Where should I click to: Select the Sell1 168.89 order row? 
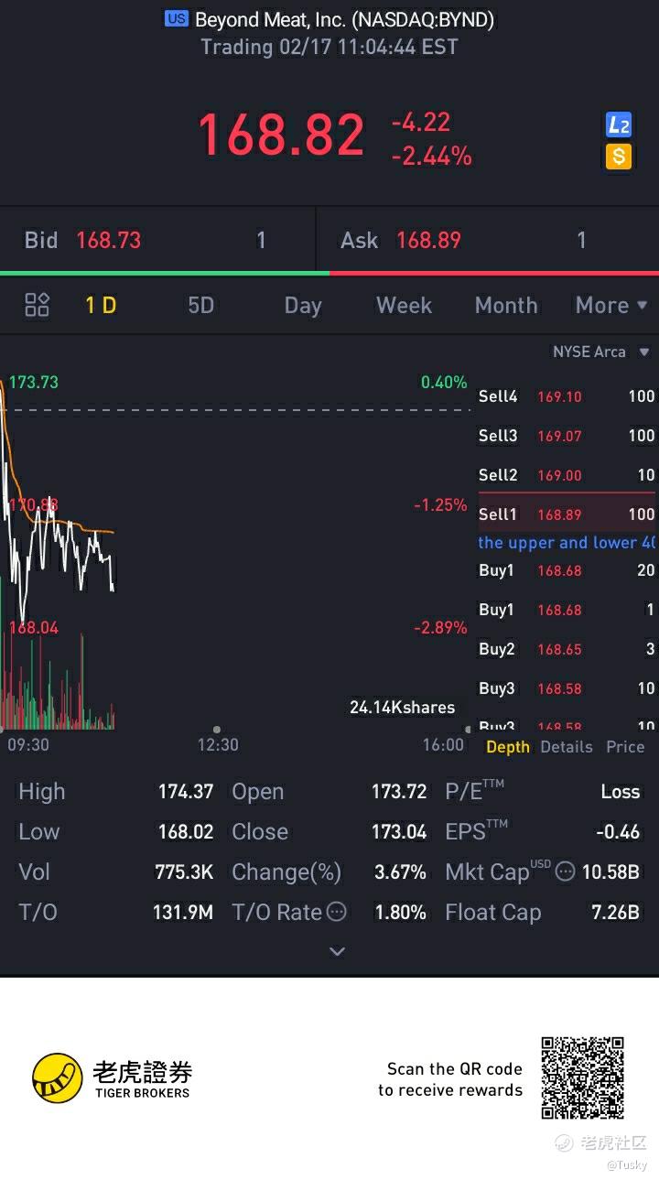[567, 514]
